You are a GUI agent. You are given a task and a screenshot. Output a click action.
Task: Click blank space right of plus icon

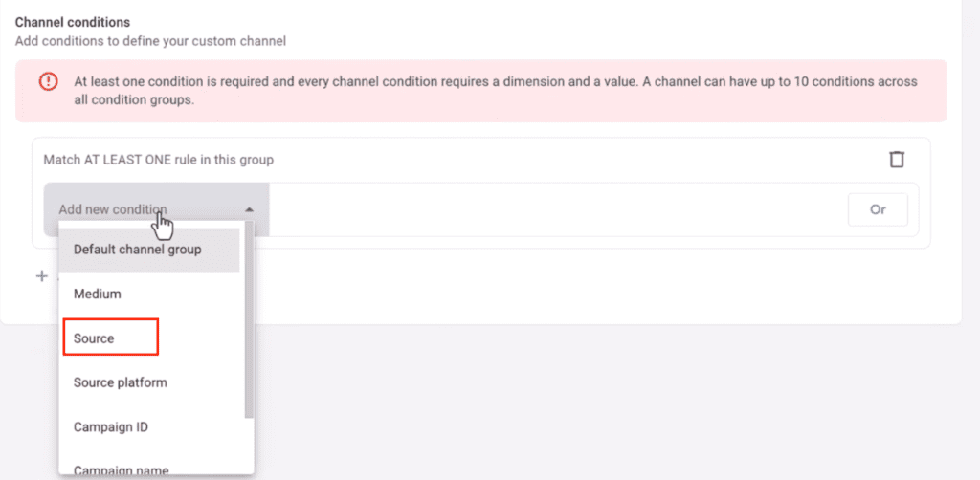click(x=574, y=276)
